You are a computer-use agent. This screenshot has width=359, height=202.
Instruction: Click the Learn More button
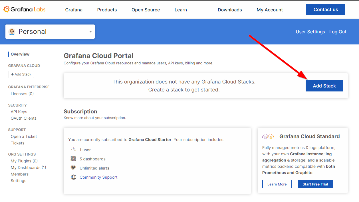coord(277,184)
